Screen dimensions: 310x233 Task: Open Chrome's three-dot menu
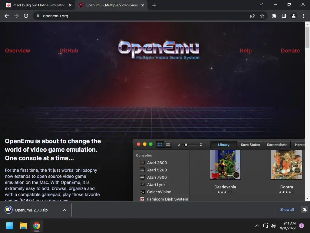point(303,16)
